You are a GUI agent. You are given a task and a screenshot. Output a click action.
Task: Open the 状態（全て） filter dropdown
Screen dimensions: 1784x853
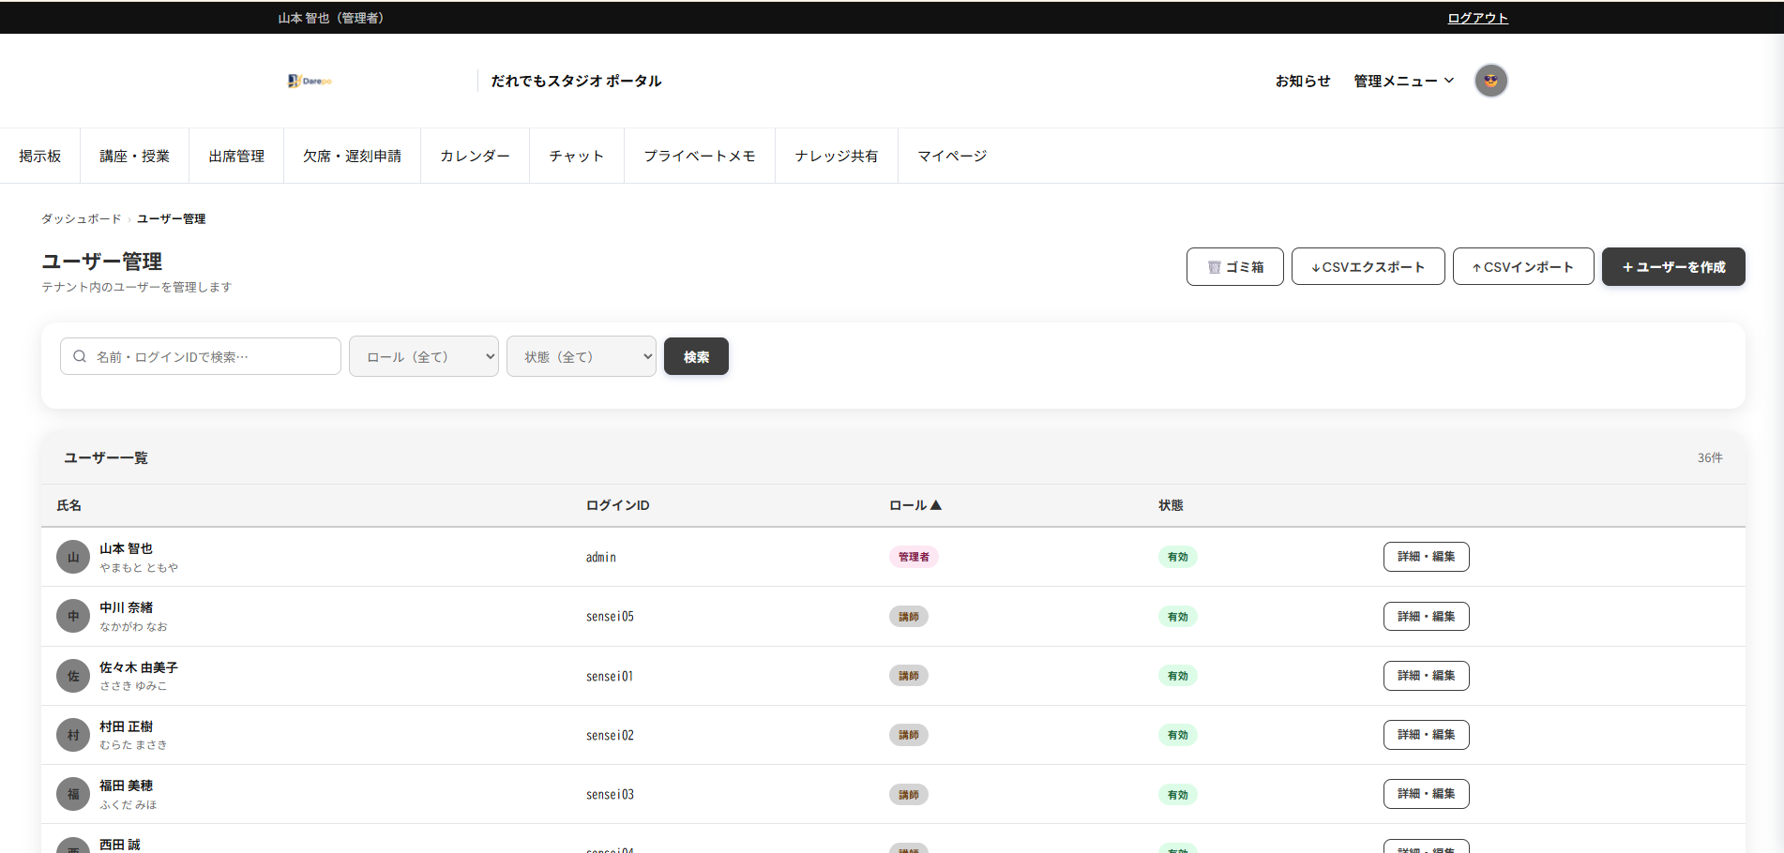[582, 356]
